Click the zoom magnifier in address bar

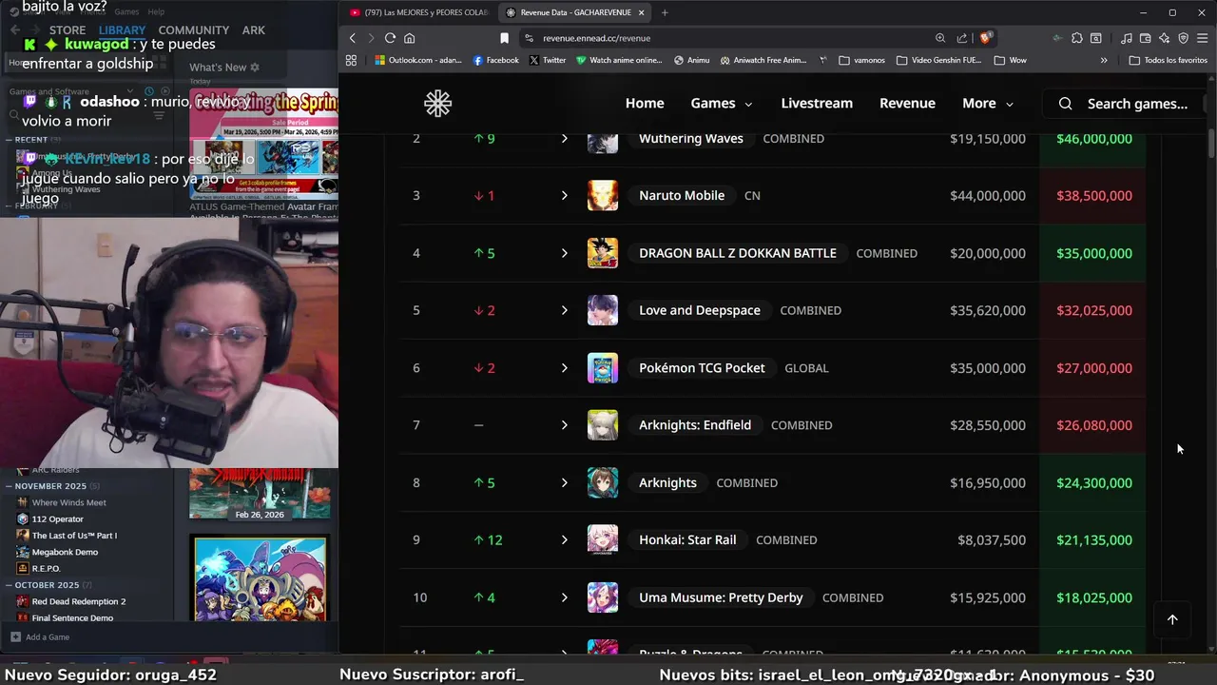point(940,38)
